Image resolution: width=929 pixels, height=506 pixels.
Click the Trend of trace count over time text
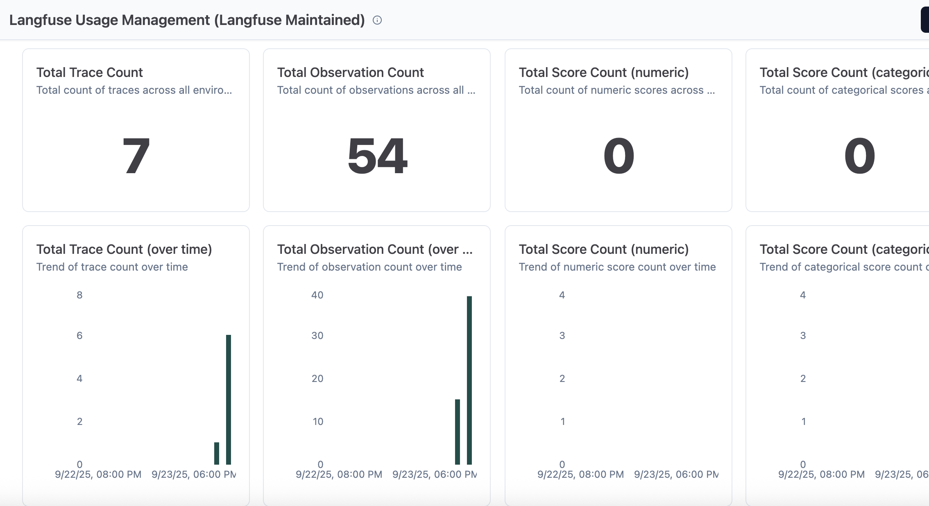(x=112, y=267)
